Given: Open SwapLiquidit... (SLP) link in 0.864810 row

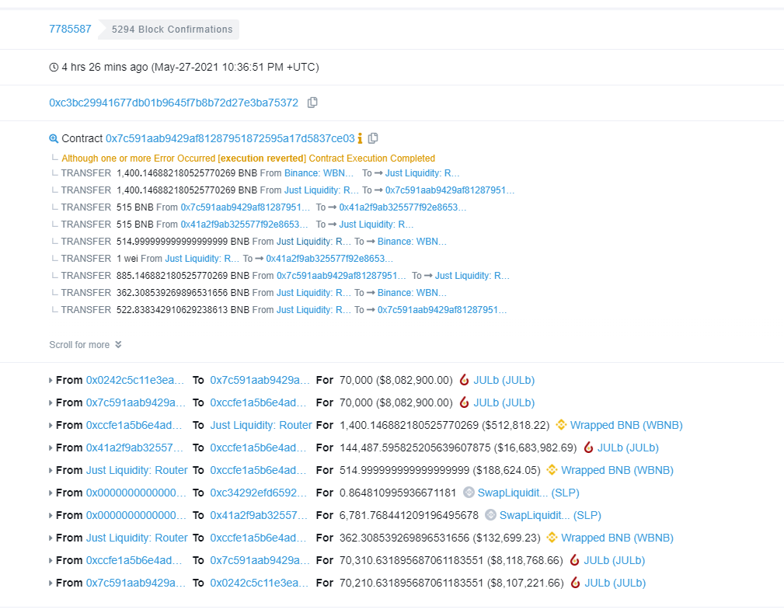Looking at the screenshot, I should pos(528,493).
